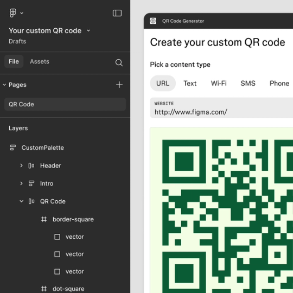Click the QR Code layer auto layout icon

click(x=31, y=201)
